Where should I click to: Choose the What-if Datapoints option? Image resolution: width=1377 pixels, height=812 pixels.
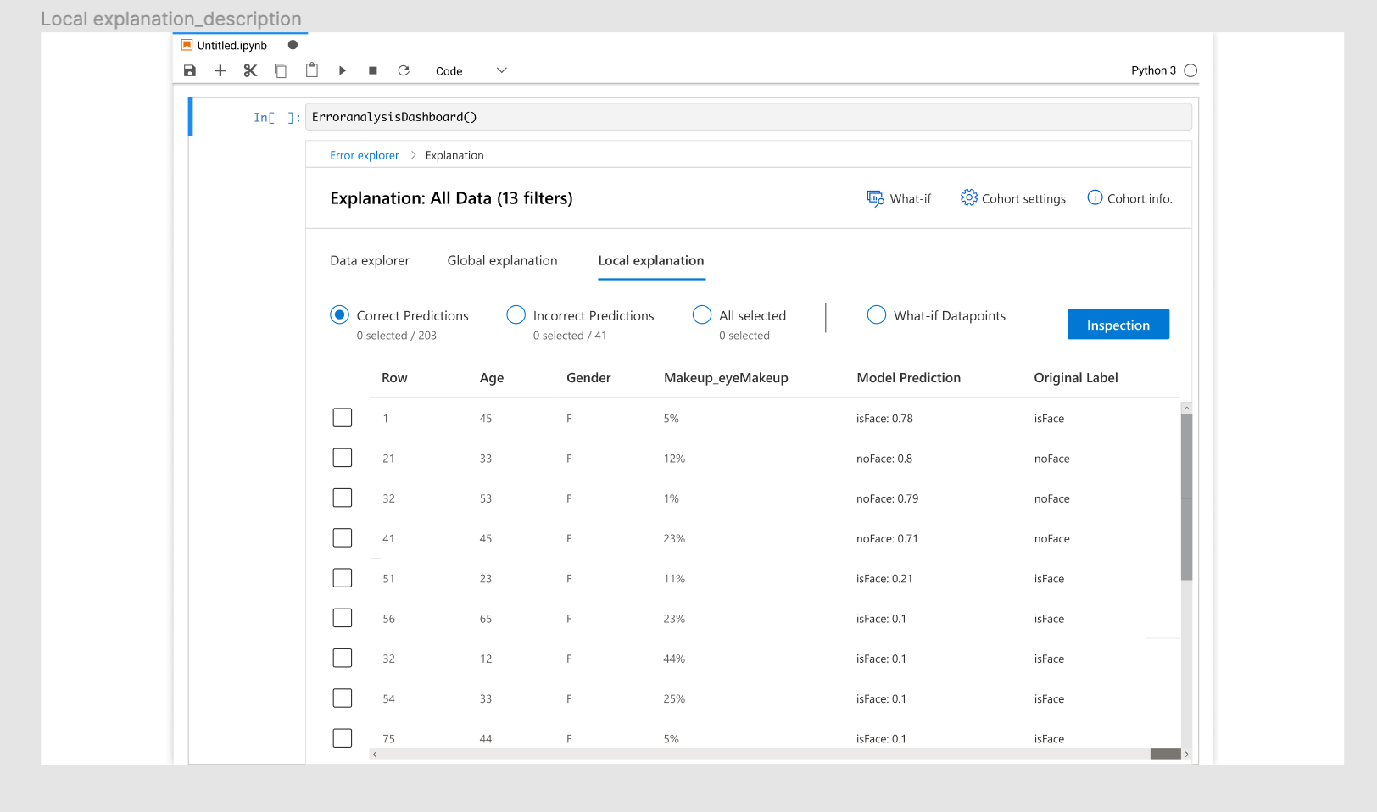pos(876,314)
